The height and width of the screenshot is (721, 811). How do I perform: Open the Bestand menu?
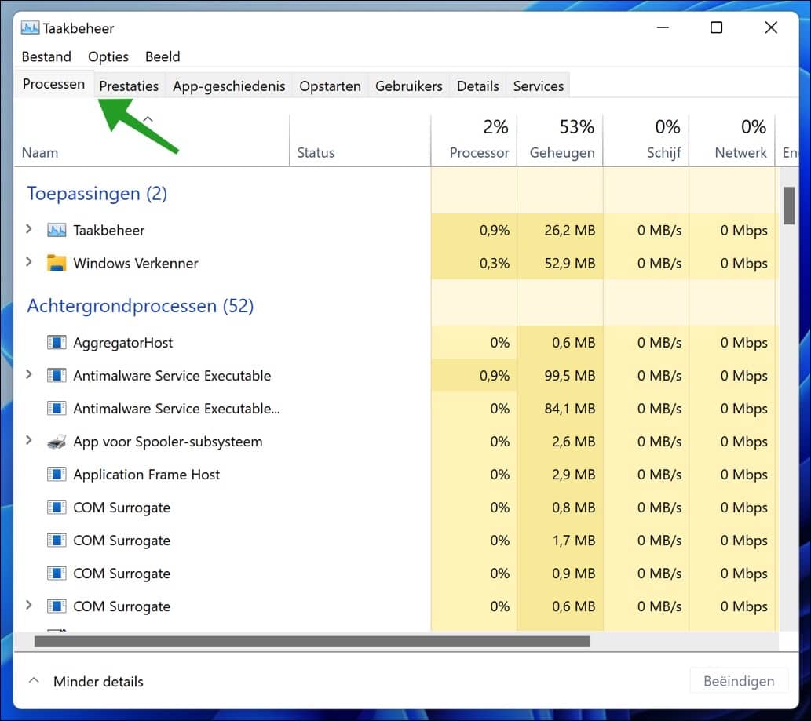[46, 56]
